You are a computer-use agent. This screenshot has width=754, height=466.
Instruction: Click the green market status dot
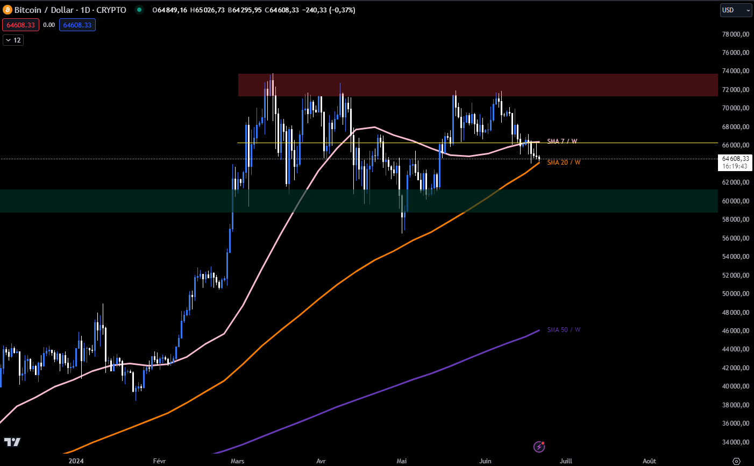[x=139, y=10]
